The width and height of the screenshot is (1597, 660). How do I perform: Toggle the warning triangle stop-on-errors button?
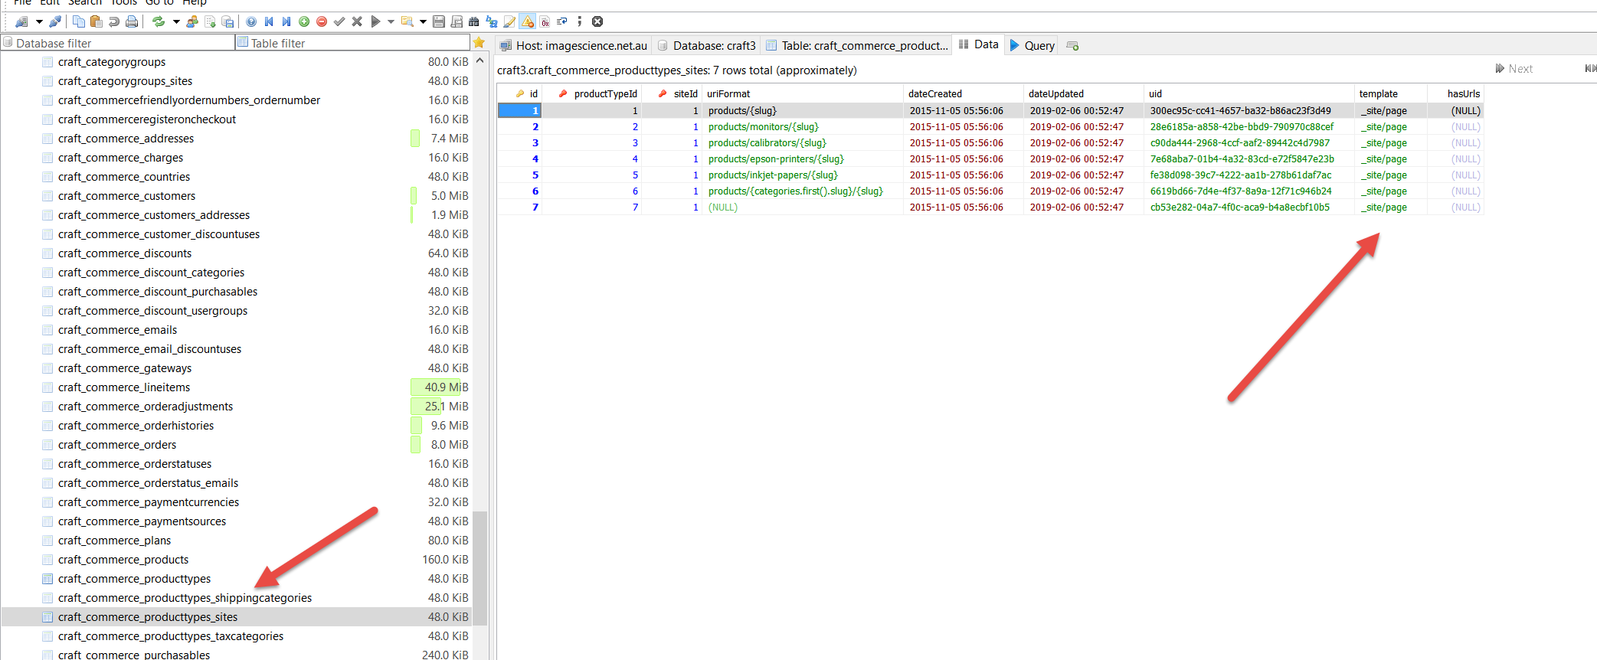[x=527, y=21]
